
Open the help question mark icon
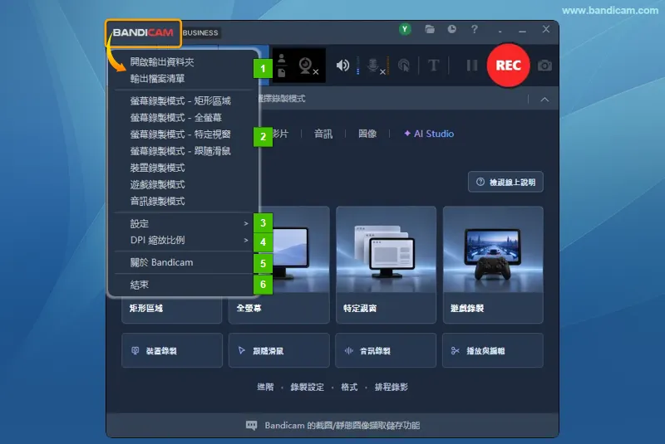tap(474, 29)
